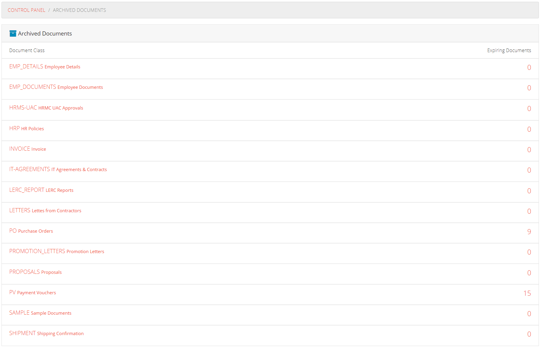Click expiring count 0 for Shipment row
The width and height of the screenshot is (541, 349).
pyautogui.click(x=529, y=334)
